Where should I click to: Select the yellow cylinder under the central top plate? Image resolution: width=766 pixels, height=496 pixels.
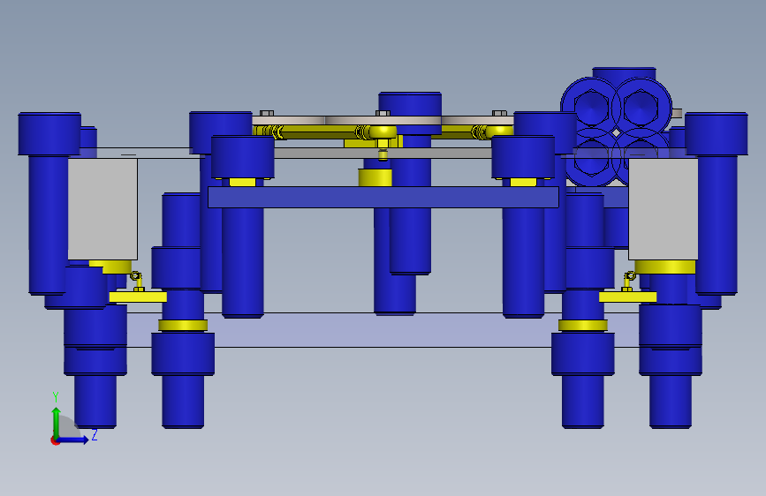coord(375,177)
